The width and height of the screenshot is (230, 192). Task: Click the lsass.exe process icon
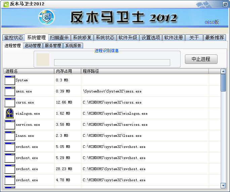coord(10,136)
